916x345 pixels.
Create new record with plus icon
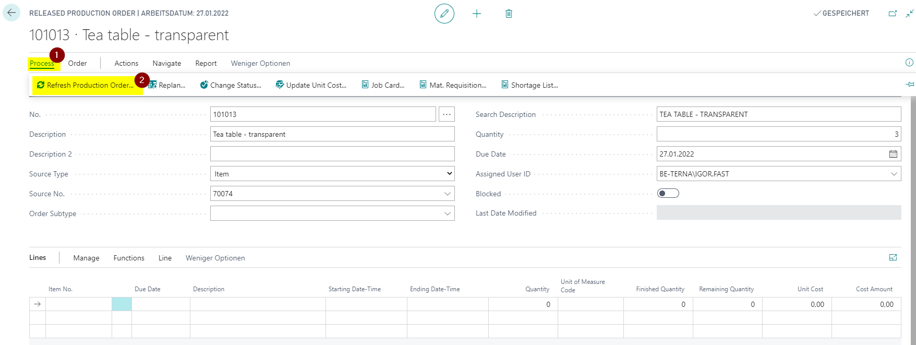point(477,14)
